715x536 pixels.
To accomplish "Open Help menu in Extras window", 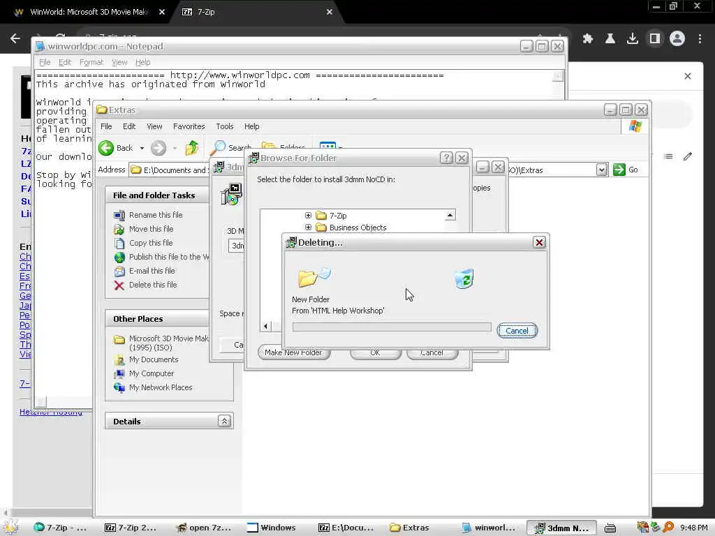I will 251,126.
